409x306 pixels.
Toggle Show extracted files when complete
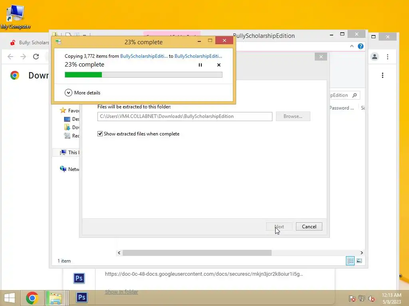coord(100,134)
